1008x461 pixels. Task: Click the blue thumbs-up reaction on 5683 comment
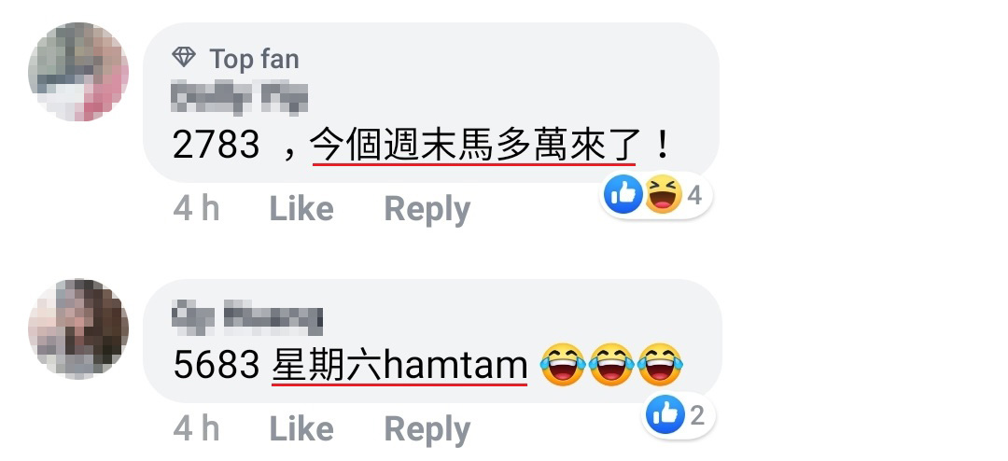(666, 414)
